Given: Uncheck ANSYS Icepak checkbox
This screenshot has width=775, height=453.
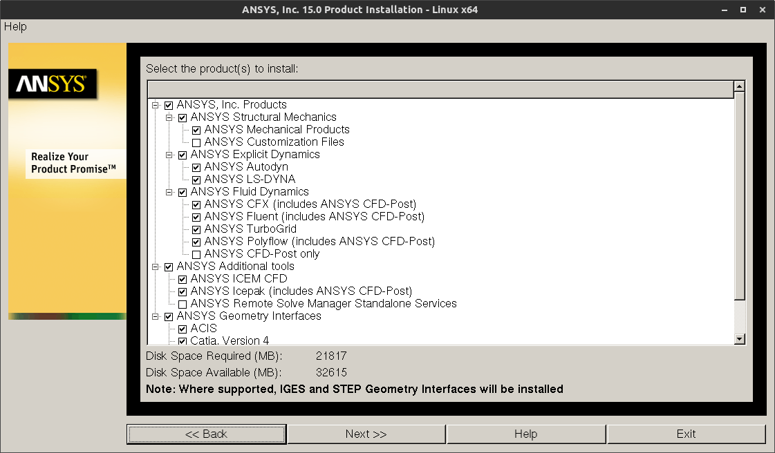Looking at the screenshot, I should pos(183,291).
